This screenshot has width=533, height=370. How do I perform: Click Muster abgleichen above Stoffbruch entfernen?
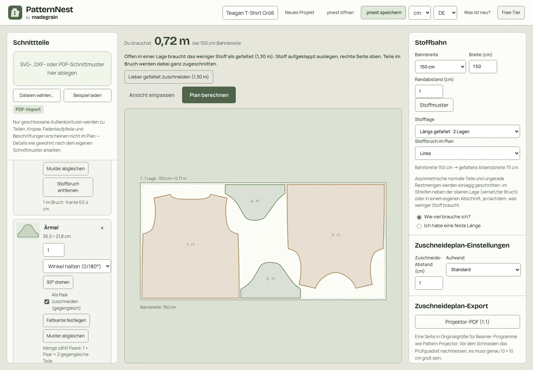66,169
